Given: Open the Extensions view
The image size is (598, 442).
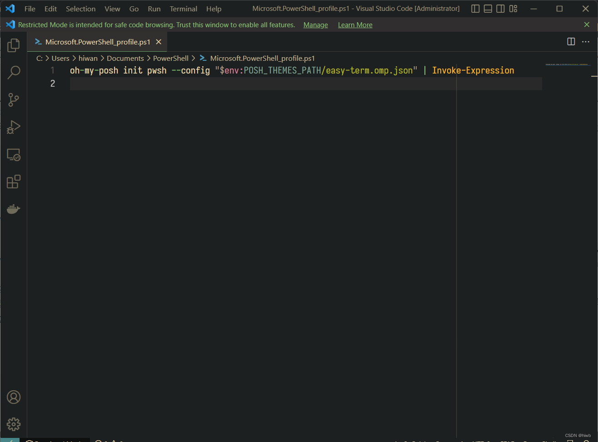Looking at the screenshot, I should (x=14, y=182).
